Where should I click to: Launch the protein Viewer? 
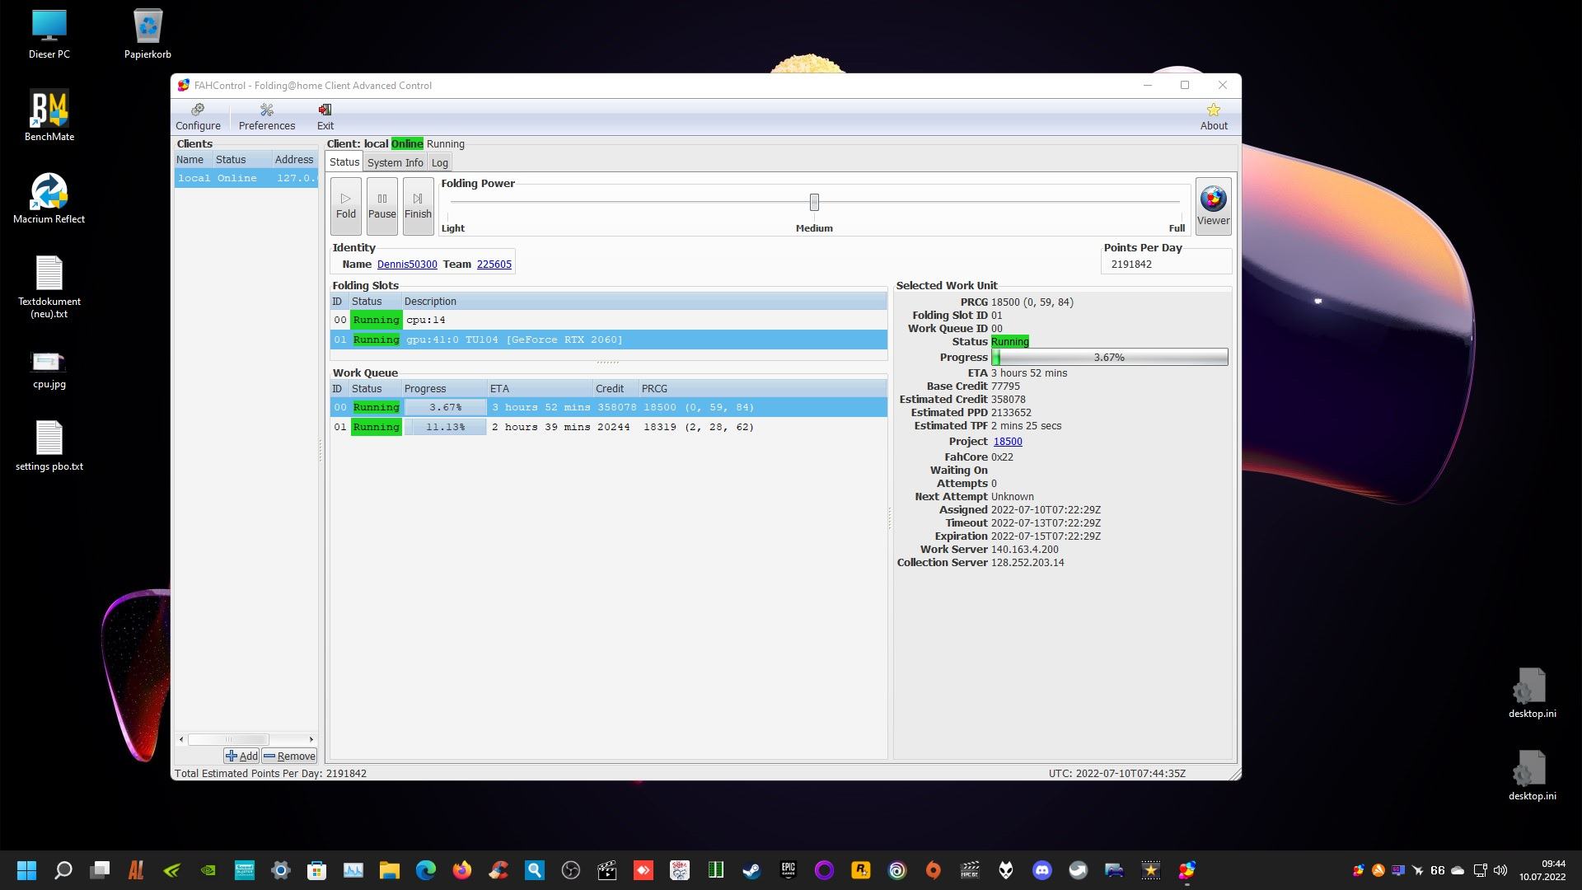1213,205
